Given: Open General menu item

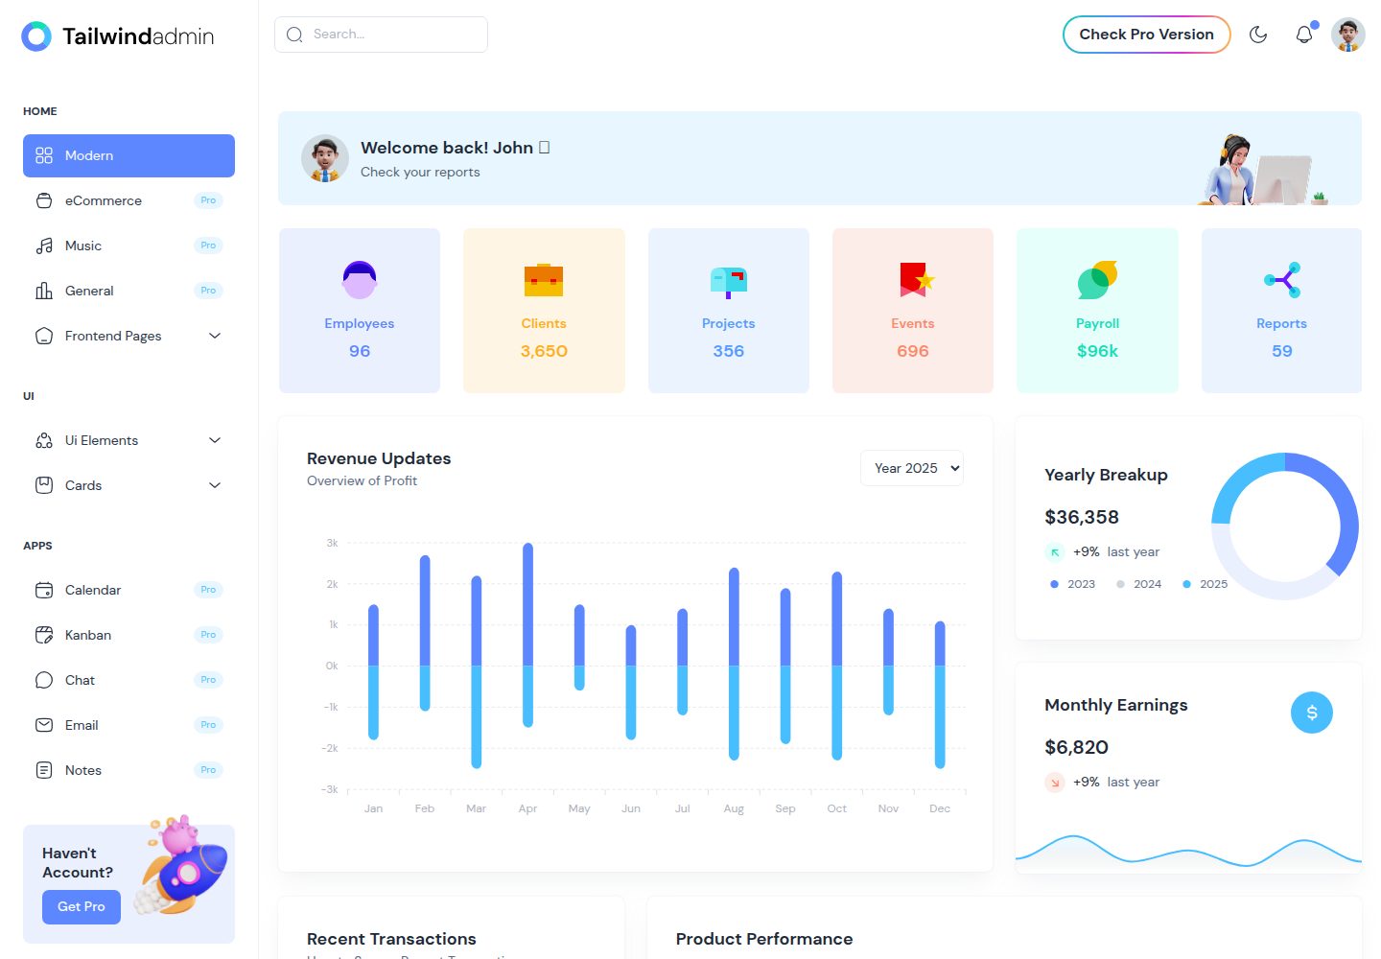Looking at the screenshot, I should [129, 291].
